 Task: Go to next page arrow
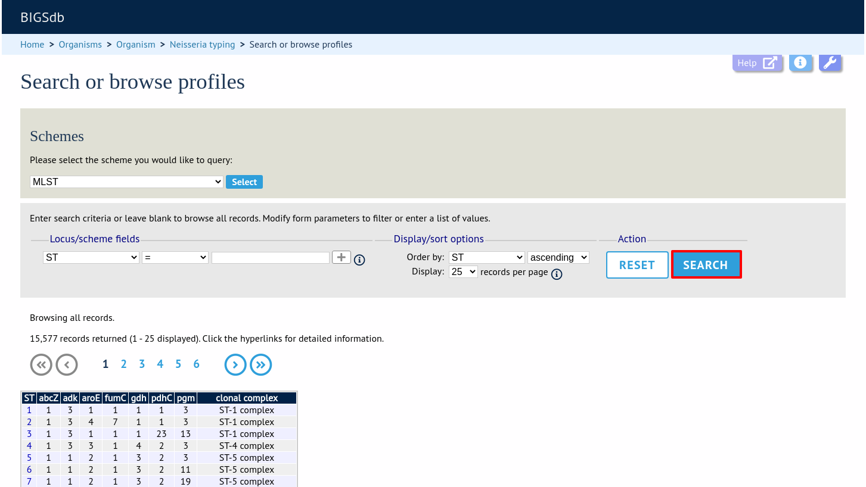pos(235,364)
